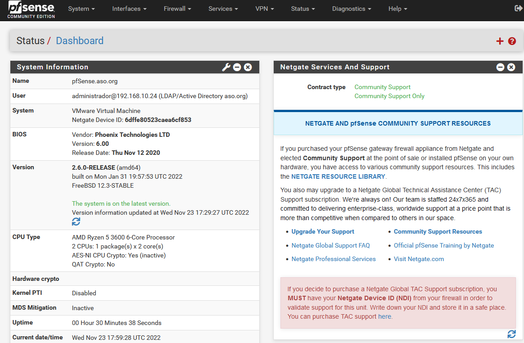Image resolution: width=524 pixels, height=343 pixels.
Task: Open the System dropdown menu
Action: pyautogui.click(x=81, y=9)
